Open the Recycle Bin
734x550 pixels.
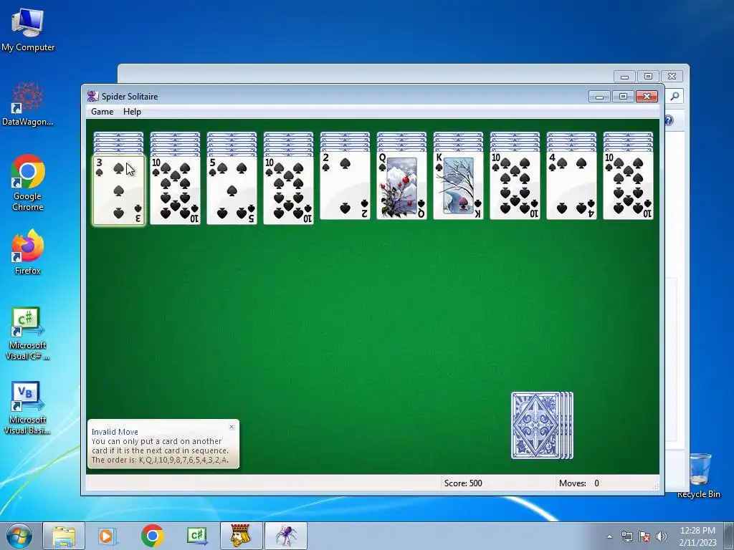tap(700, 476)
